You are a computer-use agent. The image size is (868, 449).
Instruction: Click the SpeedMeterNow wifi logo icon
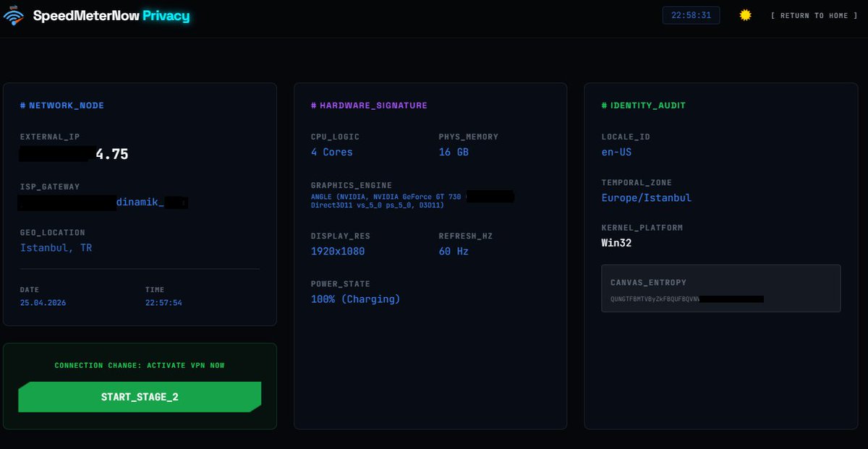(14, 16)
